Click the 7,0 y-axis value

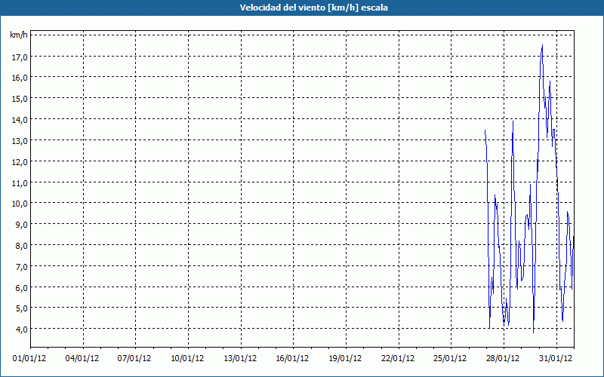(22, 267)
